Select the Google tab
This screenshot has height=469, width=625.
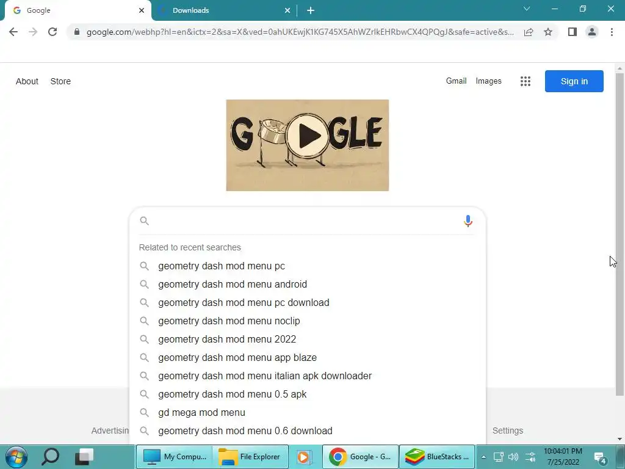click(x=78, y=10)
